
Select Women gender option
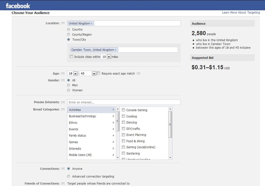[68, 90]
